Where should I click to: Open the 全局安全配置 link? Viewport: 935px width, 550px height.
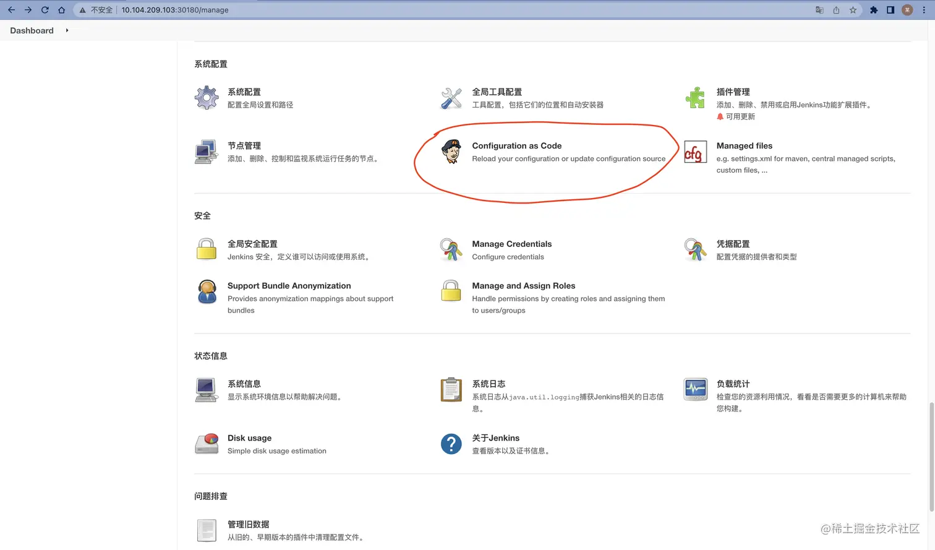point(252,244)
